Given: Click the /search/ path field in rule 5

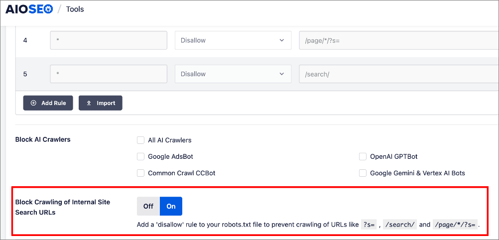Looking at the screenshot, I should [x=399, y=74].
